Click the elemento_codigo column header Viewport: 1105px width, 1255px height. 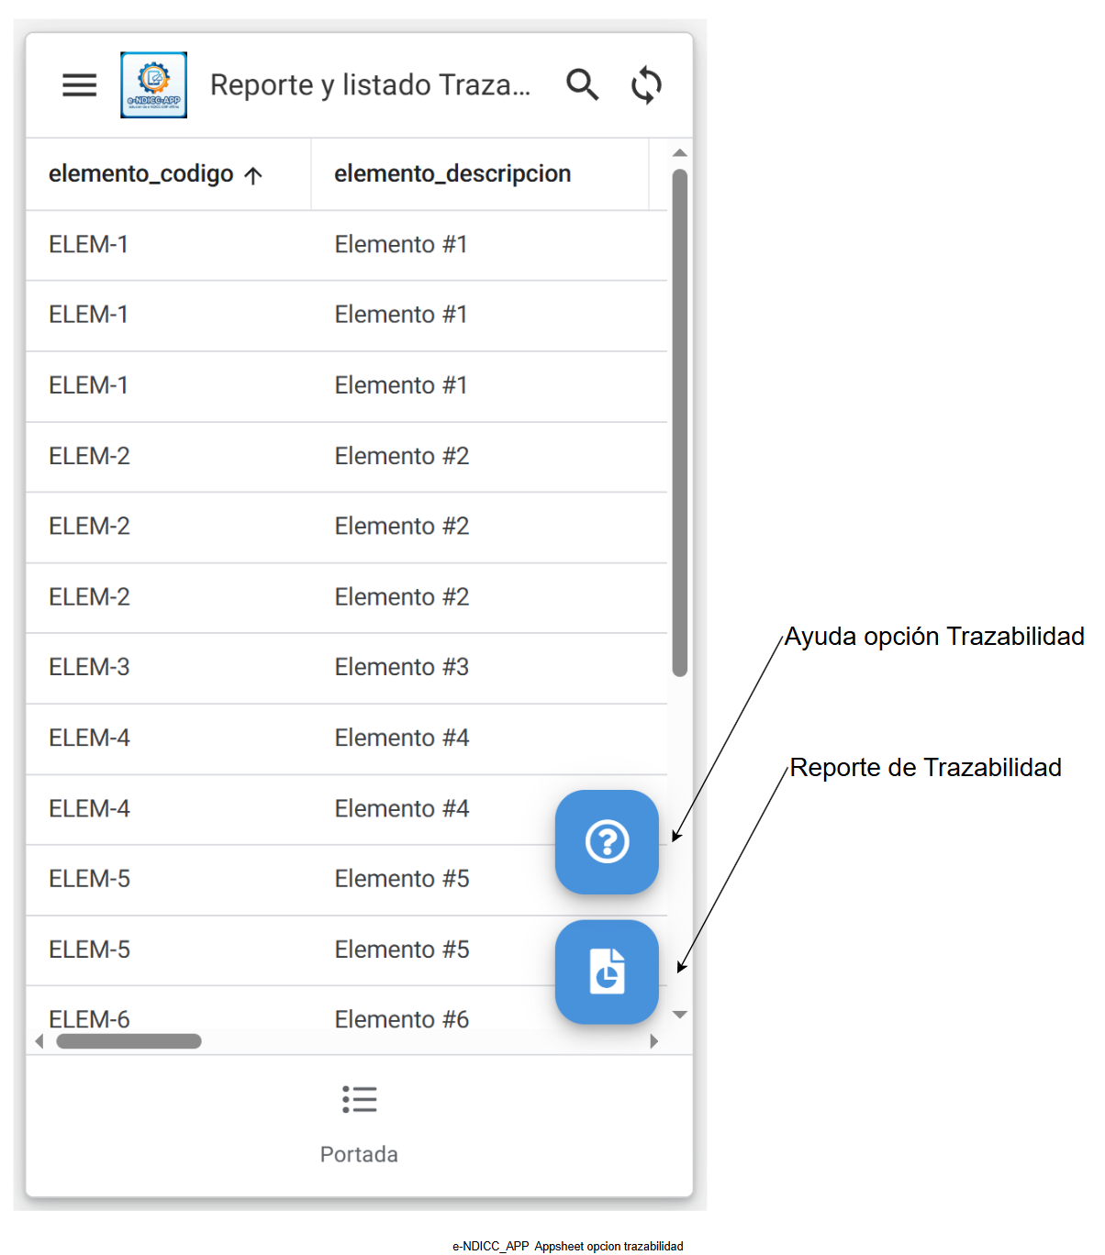140,174
